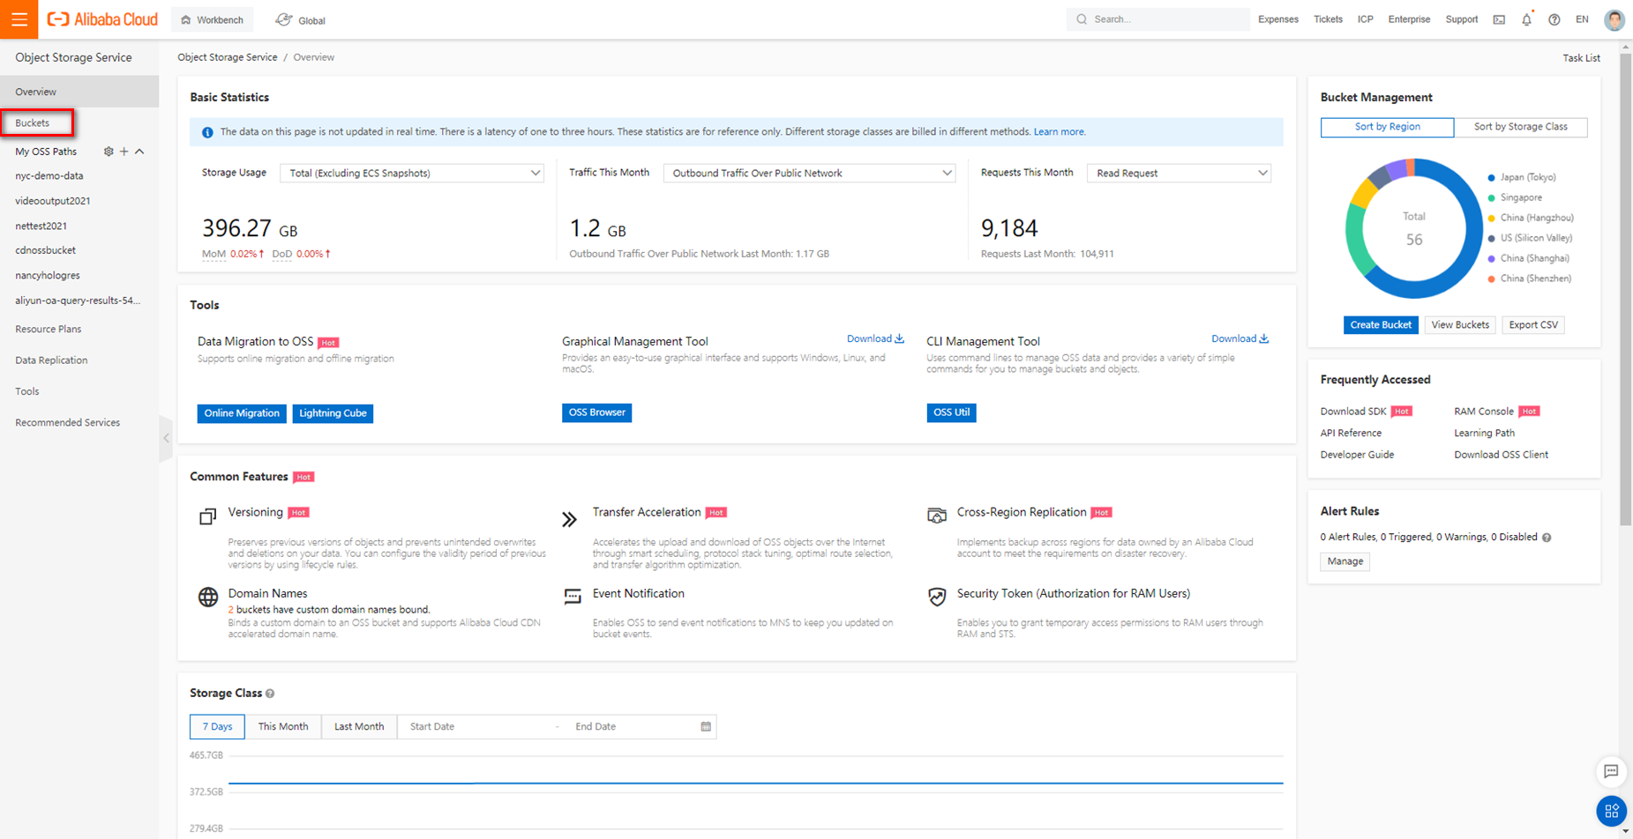Click the Transfer Acceleration arrows icon
Viewport: 1633px width, 839px height.
point(570,519)
